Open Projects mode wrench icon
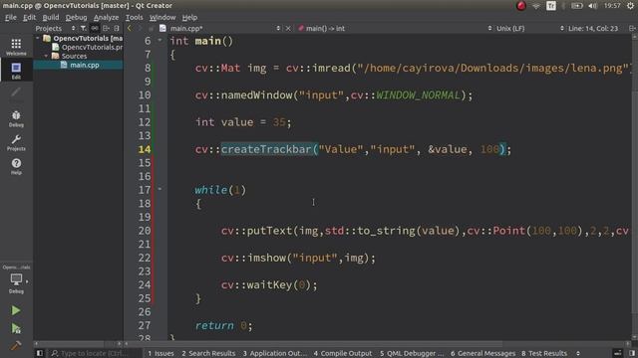The image size is (638, 358). (16, 142)
